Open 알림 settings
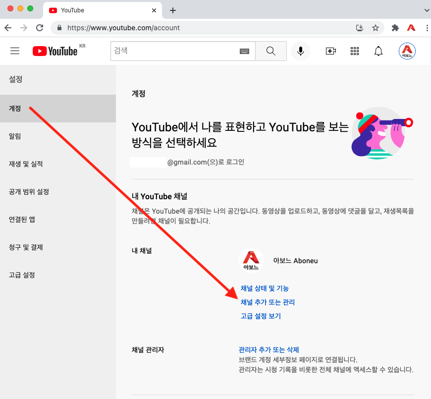 pos(58,136)
